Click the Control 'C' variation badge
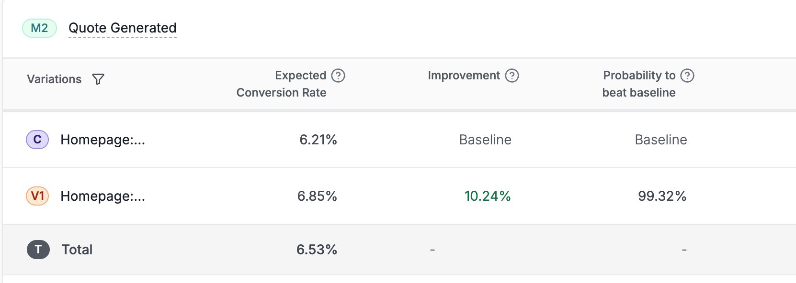 (x=37, y=140)
